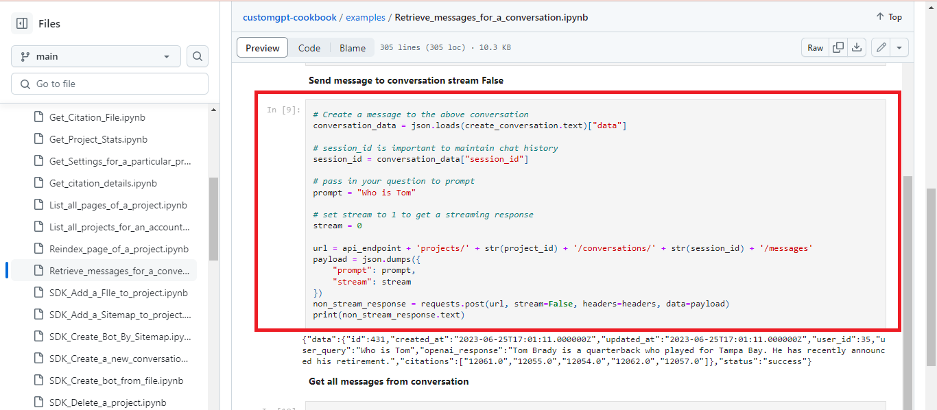
Task: Open the examples breadcrumb link
Action: coord(366,17)
